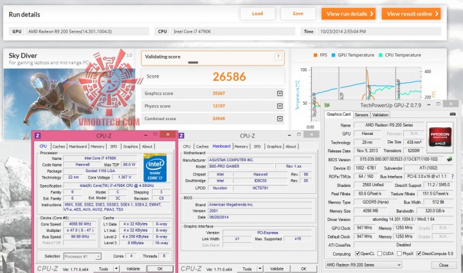Click the Driver Version field in GPU-Z
Image resolution: width=463 pixels, height=273 pixels.
pyautogui.click(x=403, y=219)
